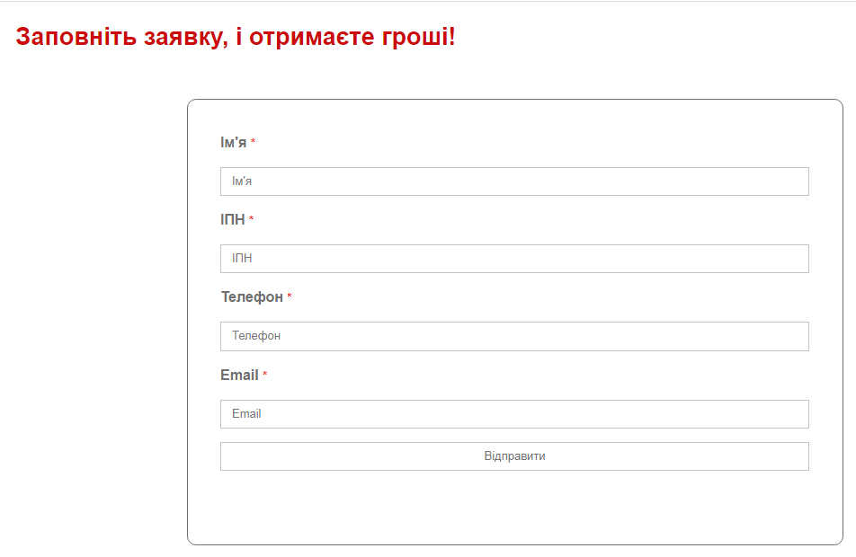Click the word 'гроші!' in the heading
This screenshot has width=856, height=557.
(x=419, y=37)
